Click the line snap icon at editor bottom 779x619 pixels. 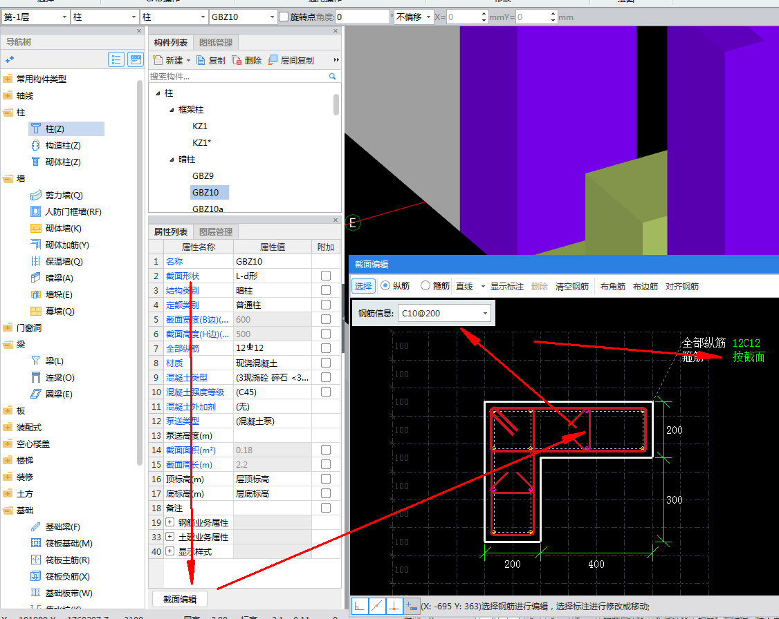(x=377, y=606)
